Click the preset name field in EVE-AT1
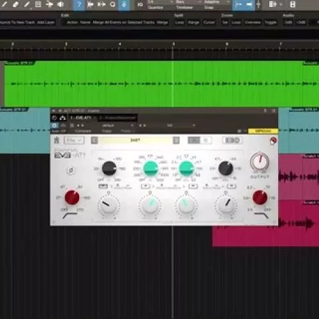Screen dimensions: 319x319 (135, 140)
